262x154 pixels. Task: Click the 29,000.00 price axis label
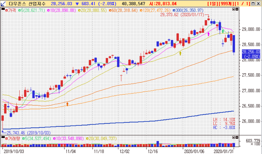point(251,29)
